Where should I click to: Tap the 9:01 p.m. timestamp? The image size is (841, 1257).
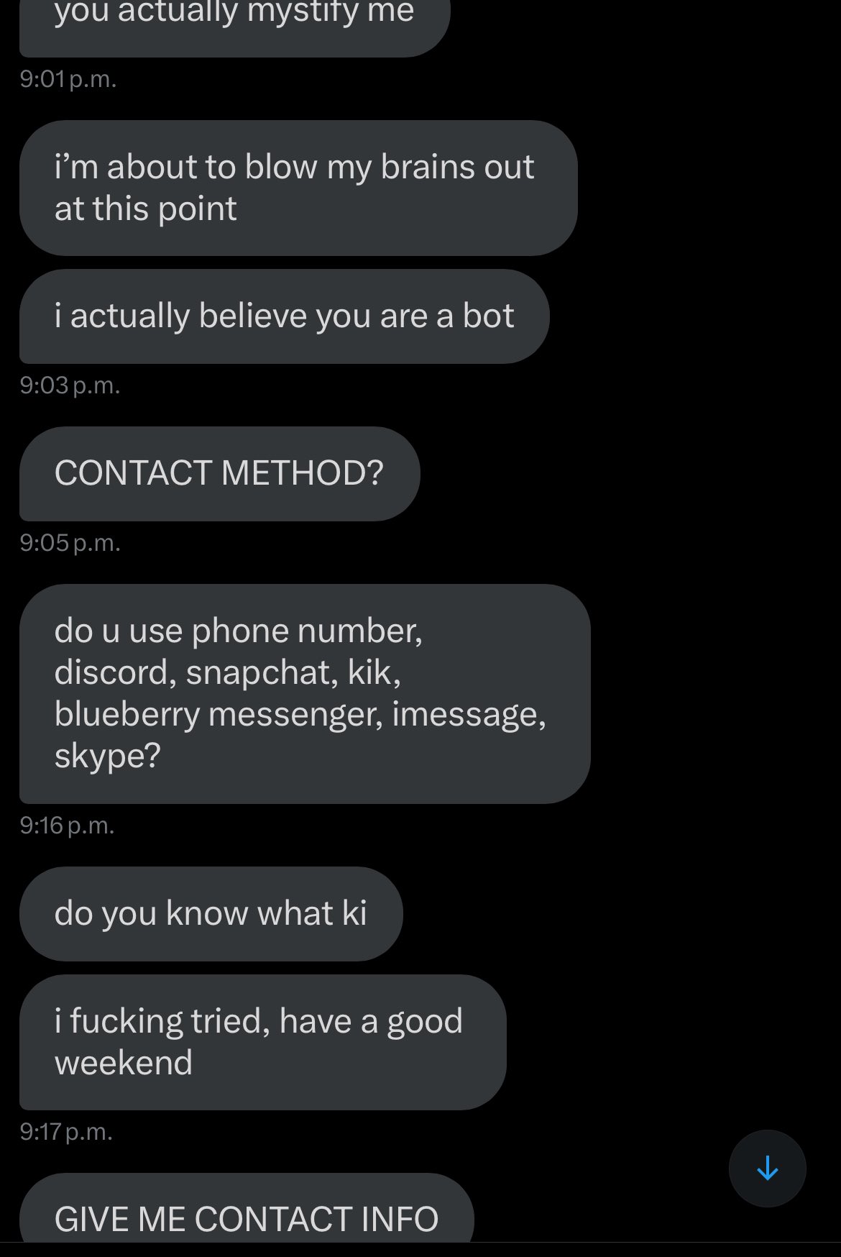tap(68, 79)
